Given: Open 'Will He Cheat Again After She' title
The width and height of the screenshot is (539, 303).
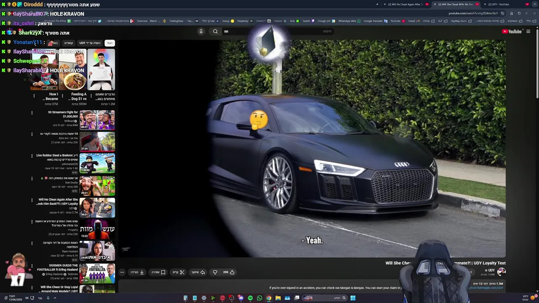Looking at the screenshot, I should [x=58, y=202].
